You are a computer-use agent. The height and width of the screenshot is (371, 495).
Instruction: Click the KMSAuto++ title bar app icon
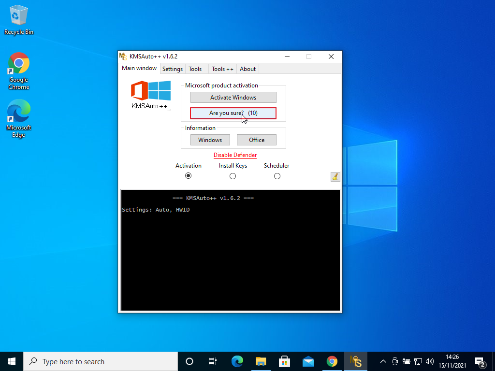pos(123,57)
